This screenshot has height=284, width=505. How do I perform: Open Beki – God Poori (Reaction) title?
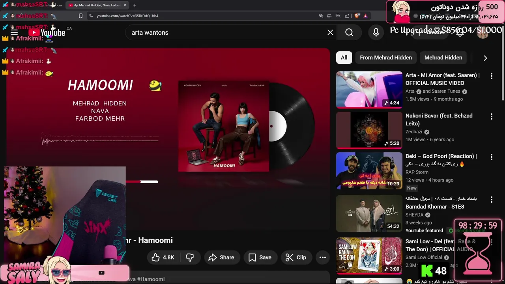(441, 160)
